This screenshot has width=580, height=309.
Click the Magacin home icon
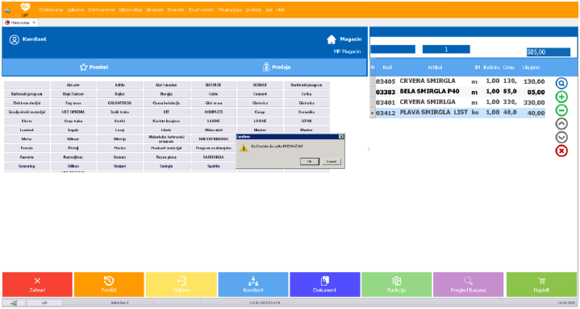tap(331, 39)
